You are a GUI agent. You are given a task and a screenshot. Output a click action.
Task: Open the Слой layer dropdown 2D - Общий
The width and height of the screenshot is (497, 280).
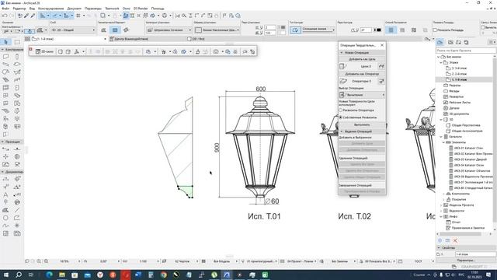pyautogui.click(x=73, y=30)
